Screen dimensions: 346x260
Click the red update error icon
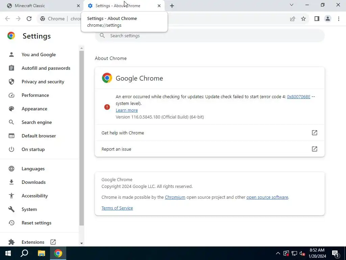(x=107, y=107)
